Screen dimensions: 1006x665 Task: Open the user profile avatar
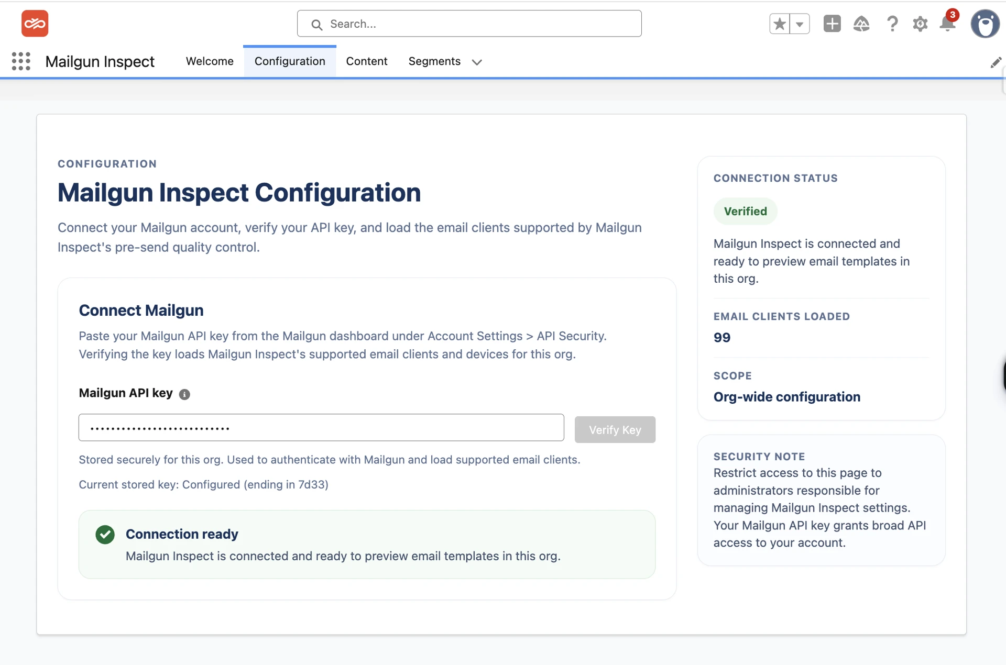[985, 24]
